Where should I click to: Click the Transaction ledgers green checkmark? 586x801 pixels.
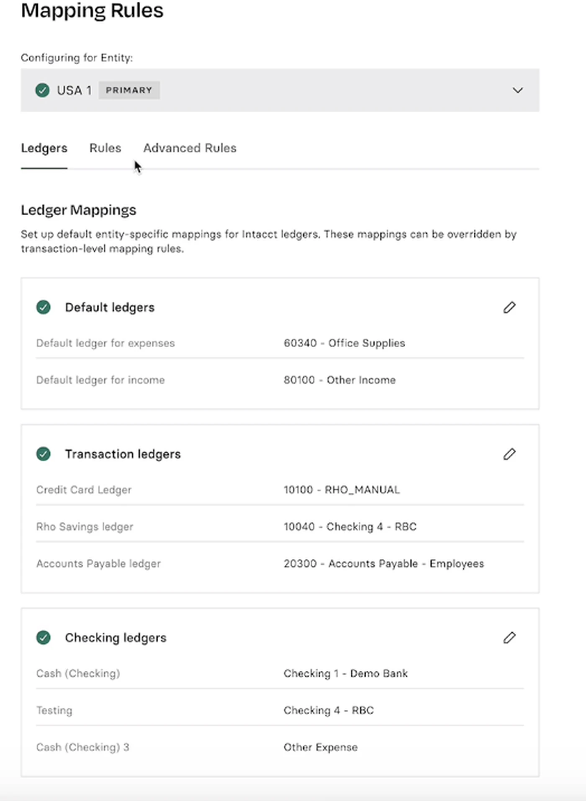43,454
